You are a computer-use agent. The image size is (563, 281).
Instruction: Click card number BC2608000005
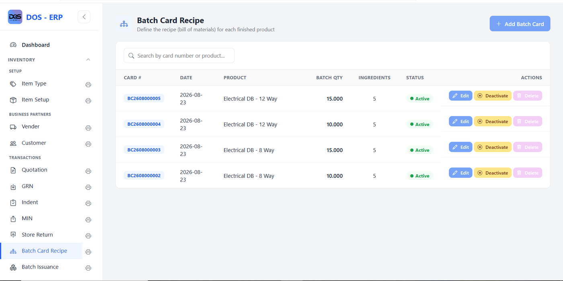[144, 98]
